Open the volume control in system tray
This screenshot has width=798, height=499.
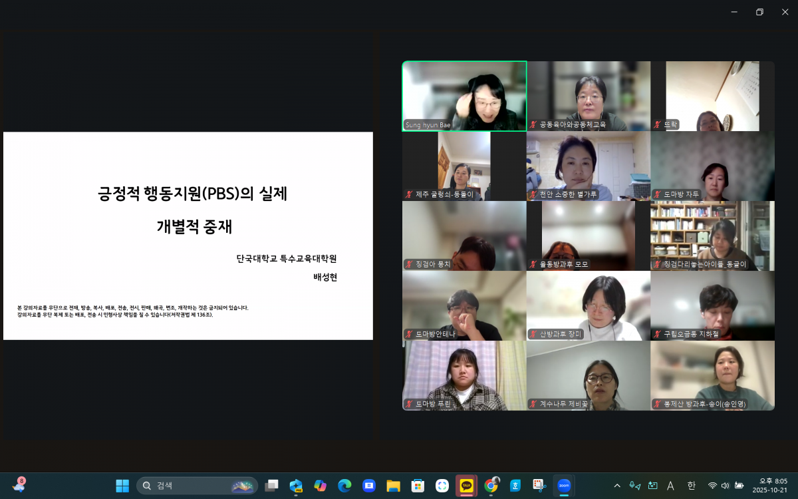pyautogui.click(x=725, y=486)
